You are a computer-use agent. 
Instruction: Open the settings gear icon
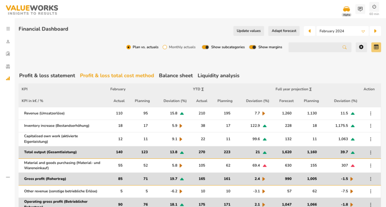pyautogui.click(x=361, y=47)
